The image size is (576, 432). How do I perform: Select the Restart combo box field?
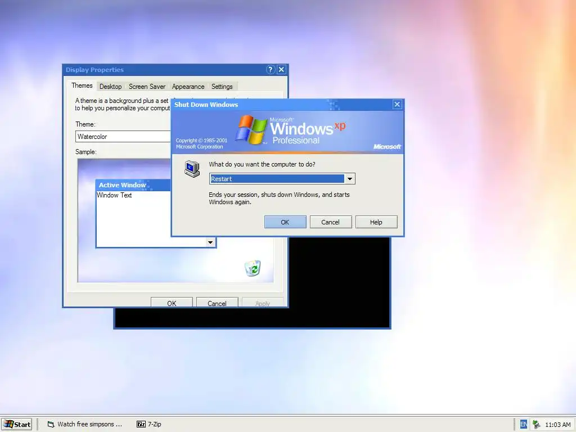[x=282, y=179]
